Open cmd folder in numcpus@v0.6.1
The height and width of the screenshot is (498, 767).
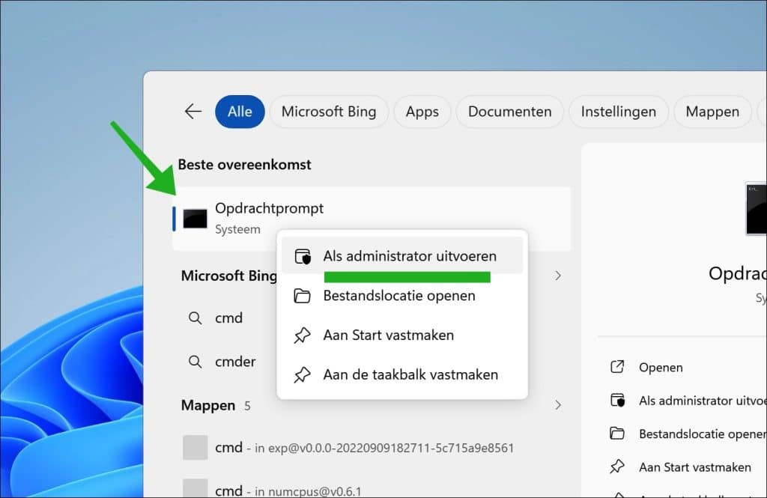[x=372, y=489]
